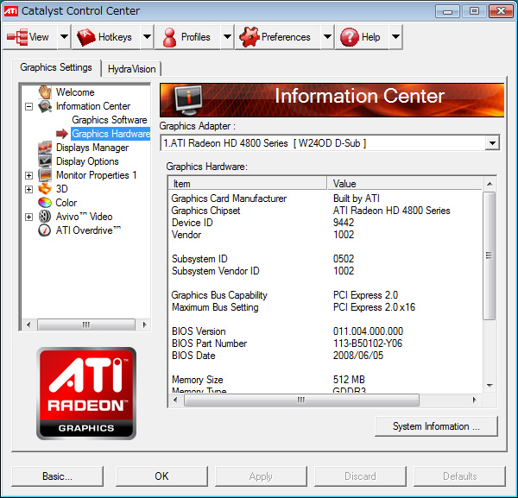
Task: Open the View dropdown arrow
Action: 64,37
